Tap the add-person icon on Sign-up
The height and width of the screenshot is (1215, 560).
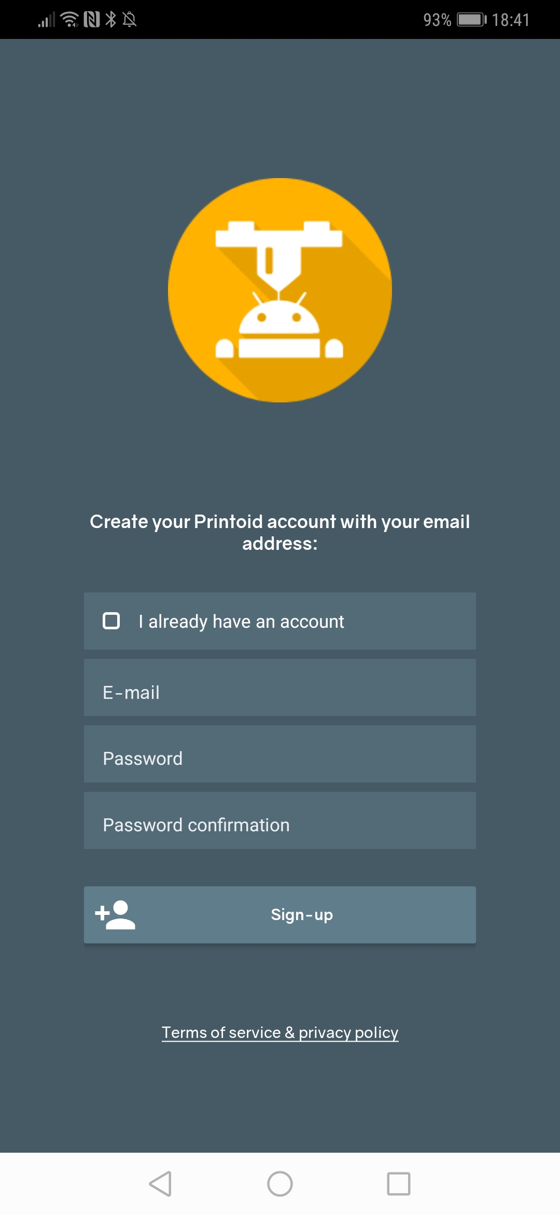[x=115, y=915]
